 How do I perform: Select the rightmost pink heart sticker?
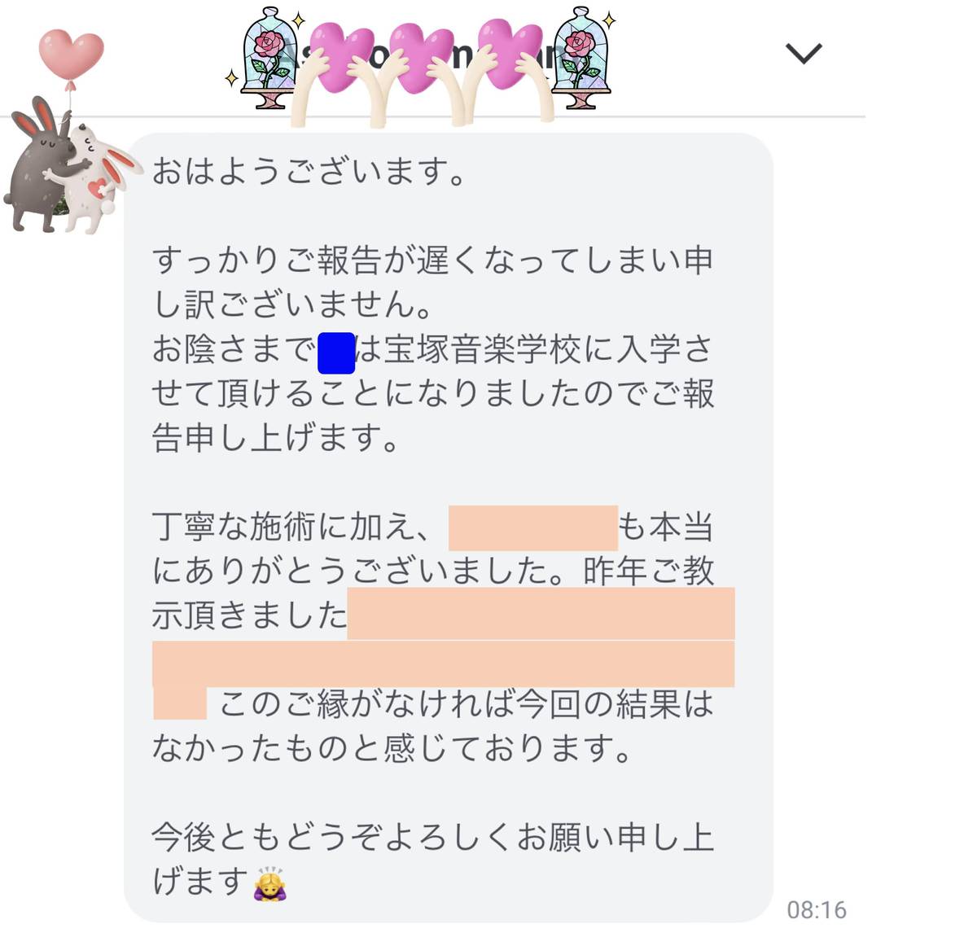[510, 57]
